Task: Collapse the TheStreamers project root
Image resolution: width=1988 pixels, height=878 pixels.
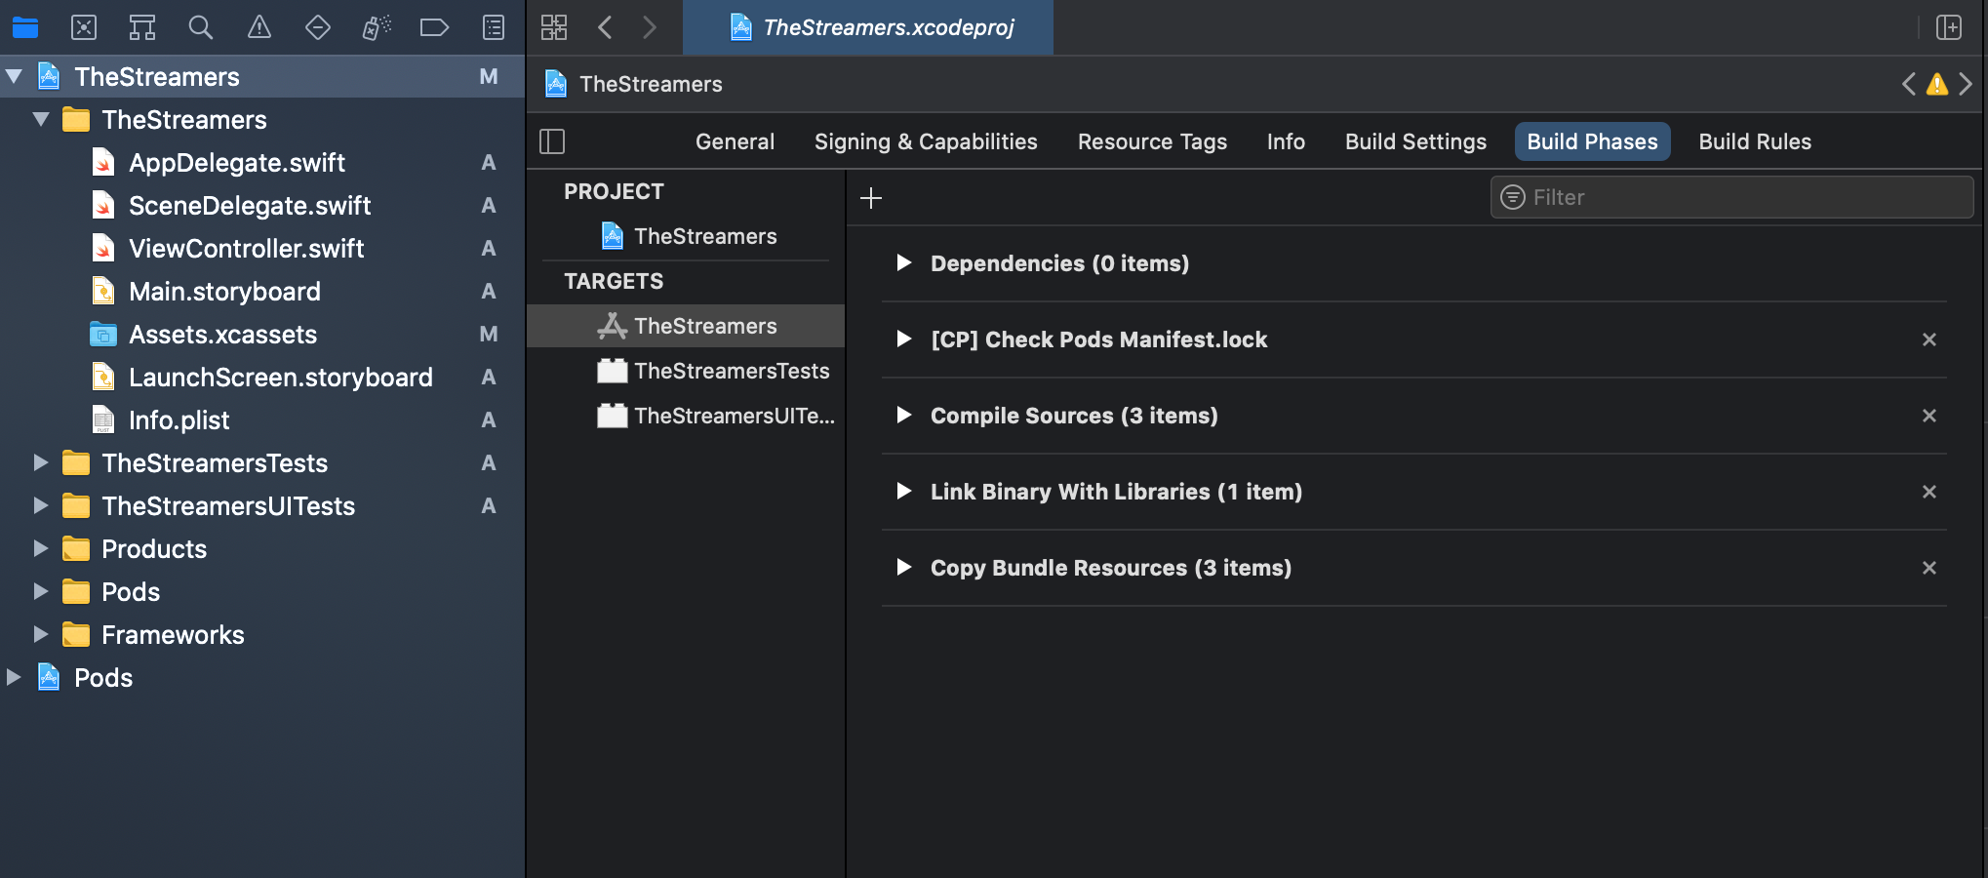Action: 14,76
